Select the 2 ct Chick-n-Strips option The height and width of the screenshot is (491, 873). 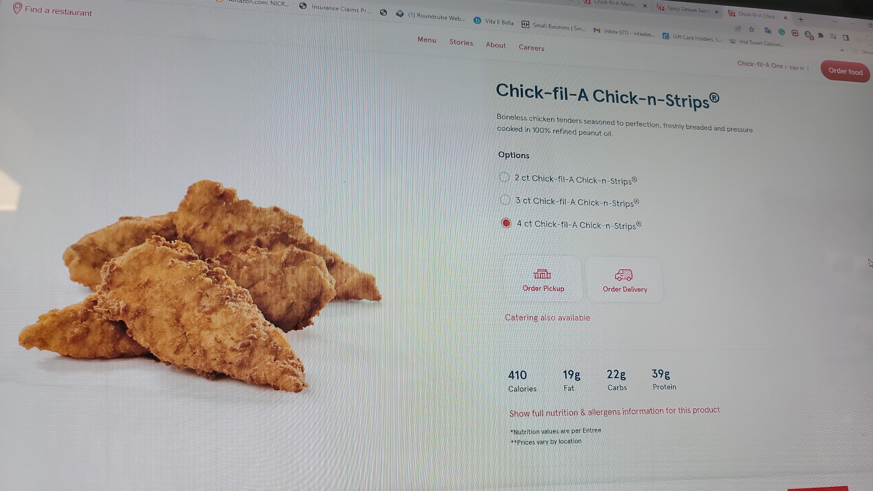[x=504, y=177]
